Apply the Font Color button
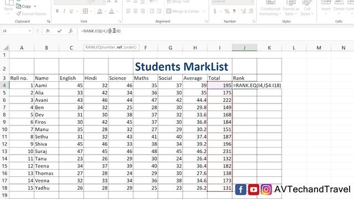The height and width of the screenshot is (199, 354). (112, 11)
